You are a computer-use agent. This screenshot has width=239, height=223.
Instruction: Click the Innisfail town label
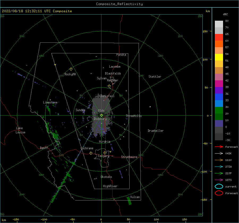click(x=107, y=96)
